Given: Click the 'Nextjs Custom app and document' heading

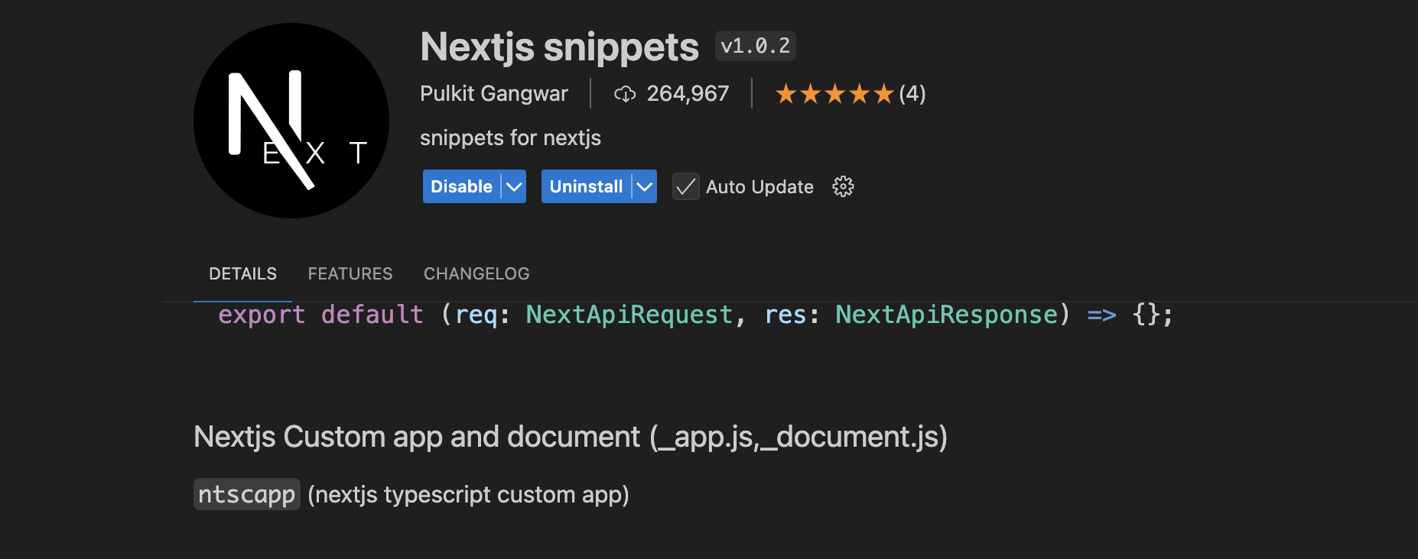Looking at the screenshot, I should [x=571, y=437].
